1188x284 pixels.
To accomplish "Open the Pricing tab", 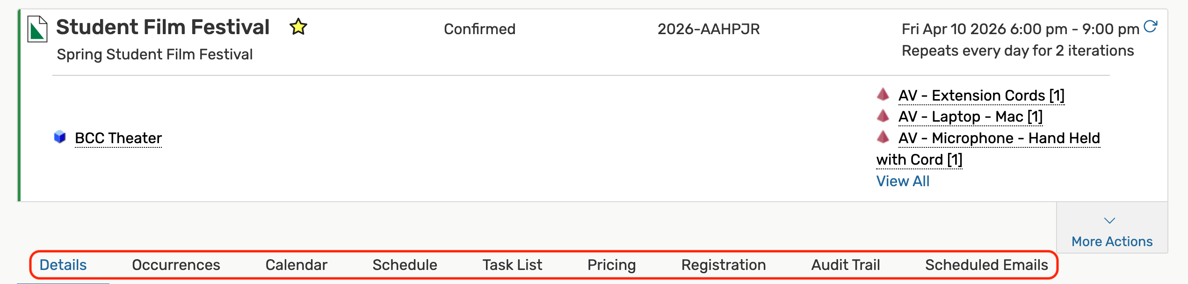I will point(611,265).
